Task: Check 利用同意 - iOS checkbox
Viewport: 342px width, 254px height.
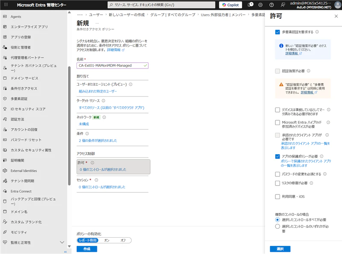Action: [x=277, y=197]
